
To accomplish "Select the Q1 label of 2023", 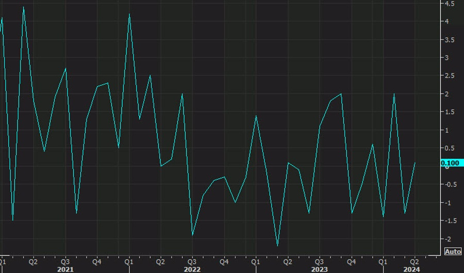I will pyautogui.click(x=256, y=262).
